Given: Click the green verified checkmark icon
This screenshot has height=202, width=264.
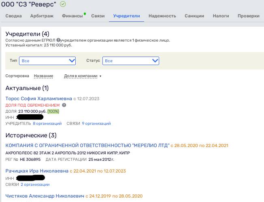Looking at the screenshot, I should [63, 4].
